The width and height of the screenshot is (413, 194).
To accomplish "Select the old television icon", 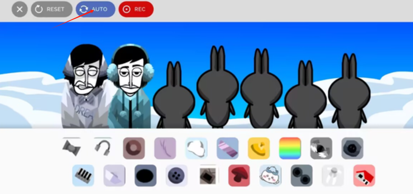I will point(208,176).
